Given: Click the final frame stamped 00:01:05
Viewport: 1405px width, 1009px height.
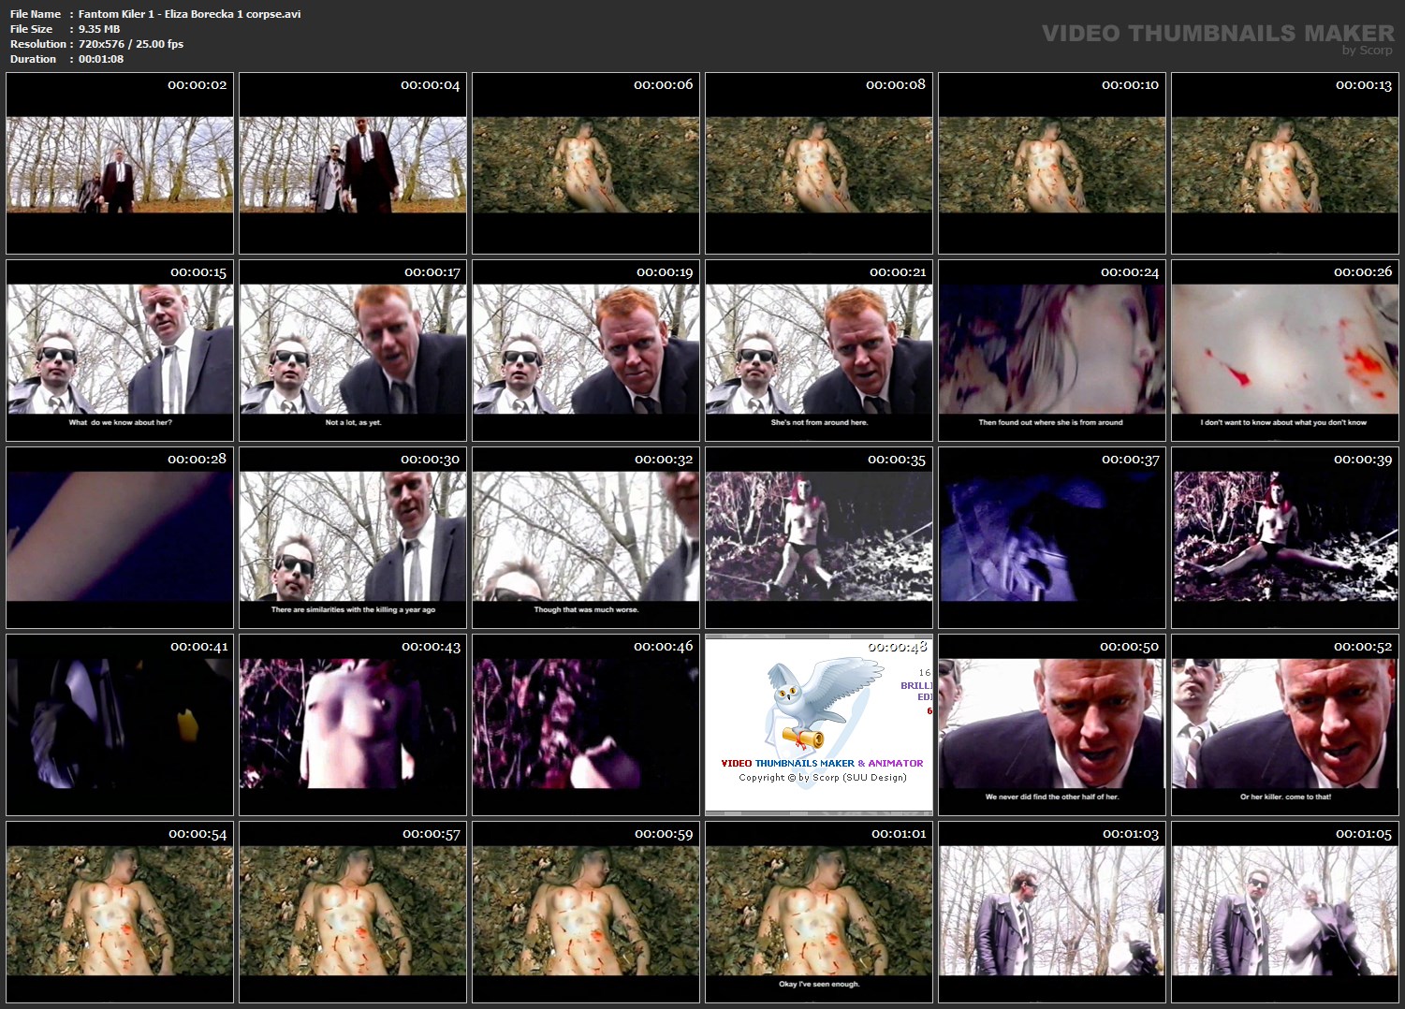Looking at the screenshot, I should pos(1285,913).
